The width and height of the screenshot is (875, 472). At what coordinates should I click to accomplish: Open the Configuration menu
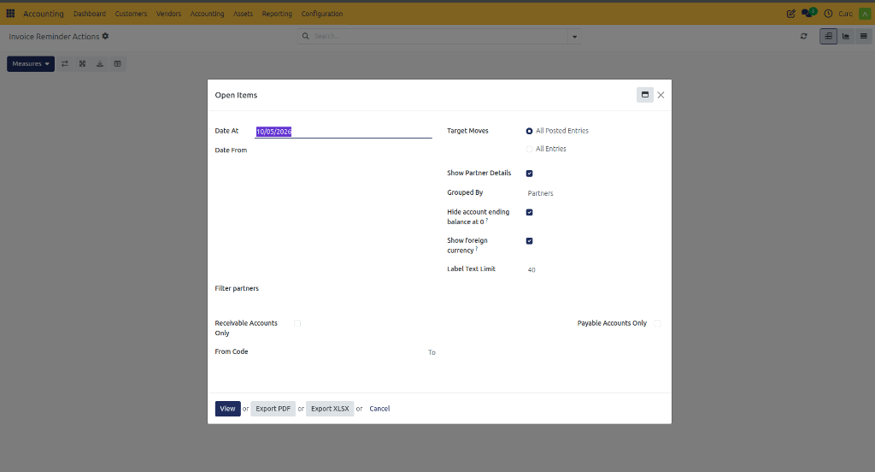[322, 14]
